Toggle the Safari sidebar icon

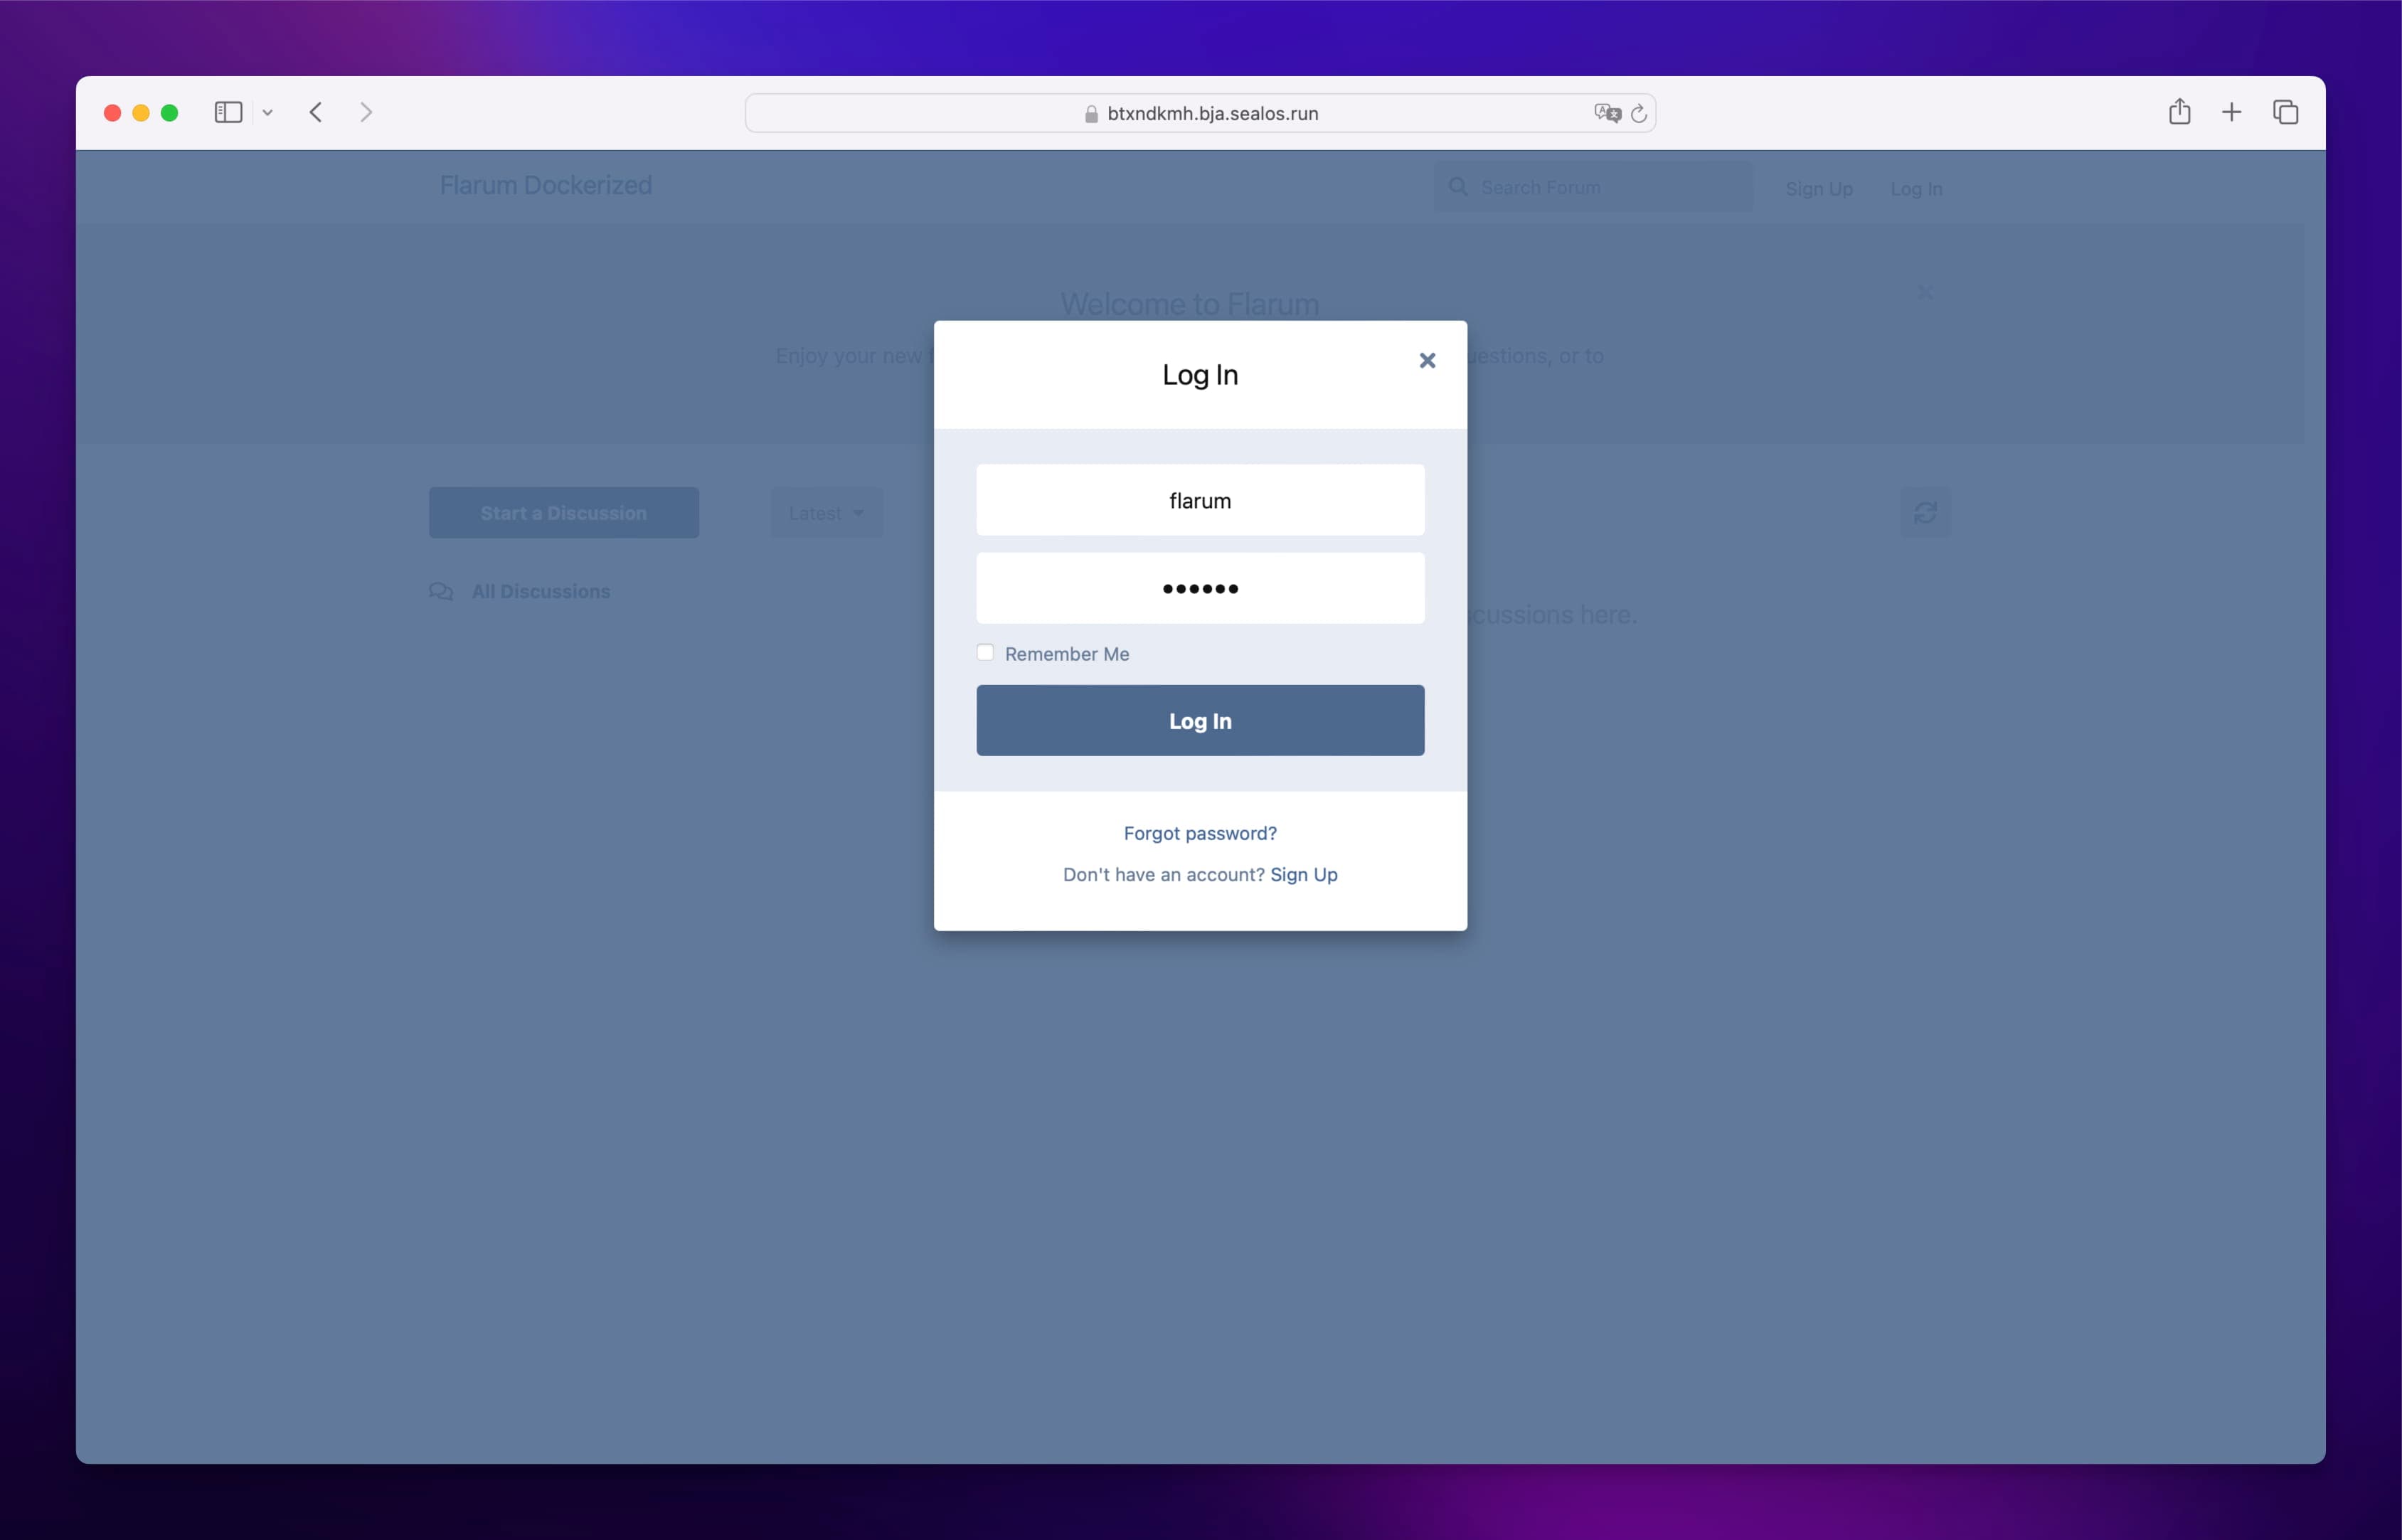(x=228, y=112)
